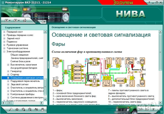This screenshot has width=164, height=114.
Task: Click the contents vertical scrollbar thumb
Action: [45, 87]
